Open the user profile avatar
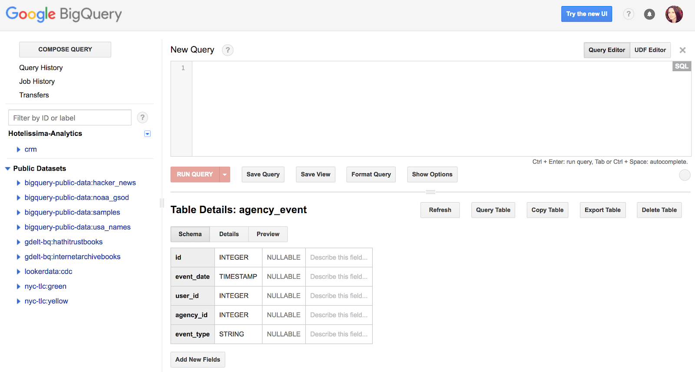 pos(674,14)
